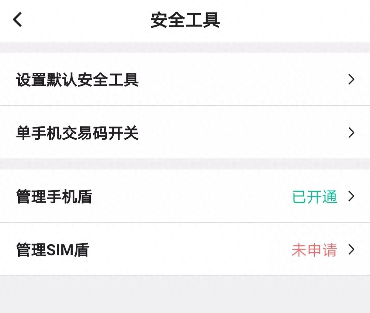Click blank space in 管理SIM盾 row
The height and width of the screenshot is (313, 370).
tap(189, 249)
